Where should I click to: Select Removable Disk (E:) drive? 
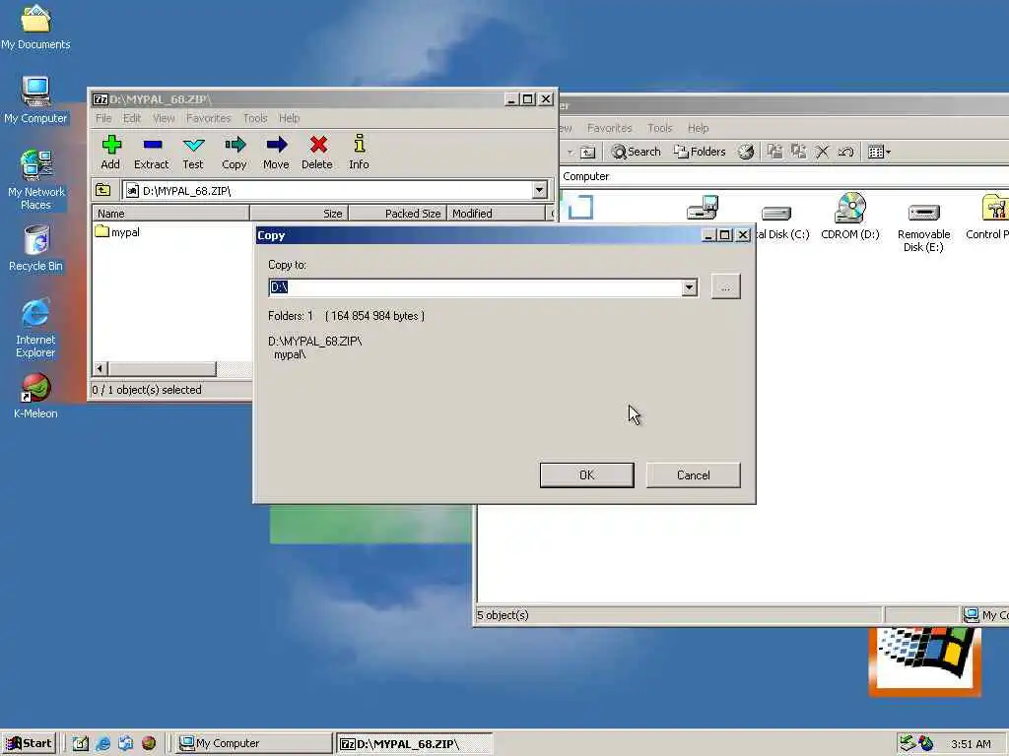pyautogui.click(x=923, y=227)
